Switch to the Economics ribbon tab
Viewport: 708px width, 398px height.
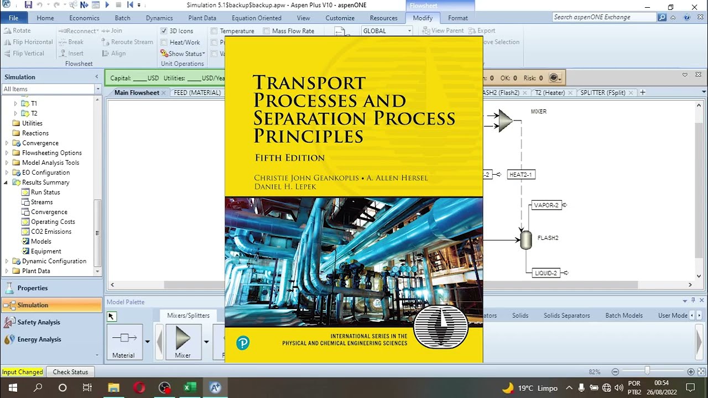click(84, 18)
